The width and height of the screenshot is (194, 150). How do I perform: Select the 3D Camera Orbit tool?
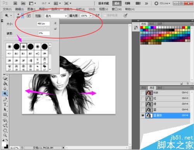5,125
